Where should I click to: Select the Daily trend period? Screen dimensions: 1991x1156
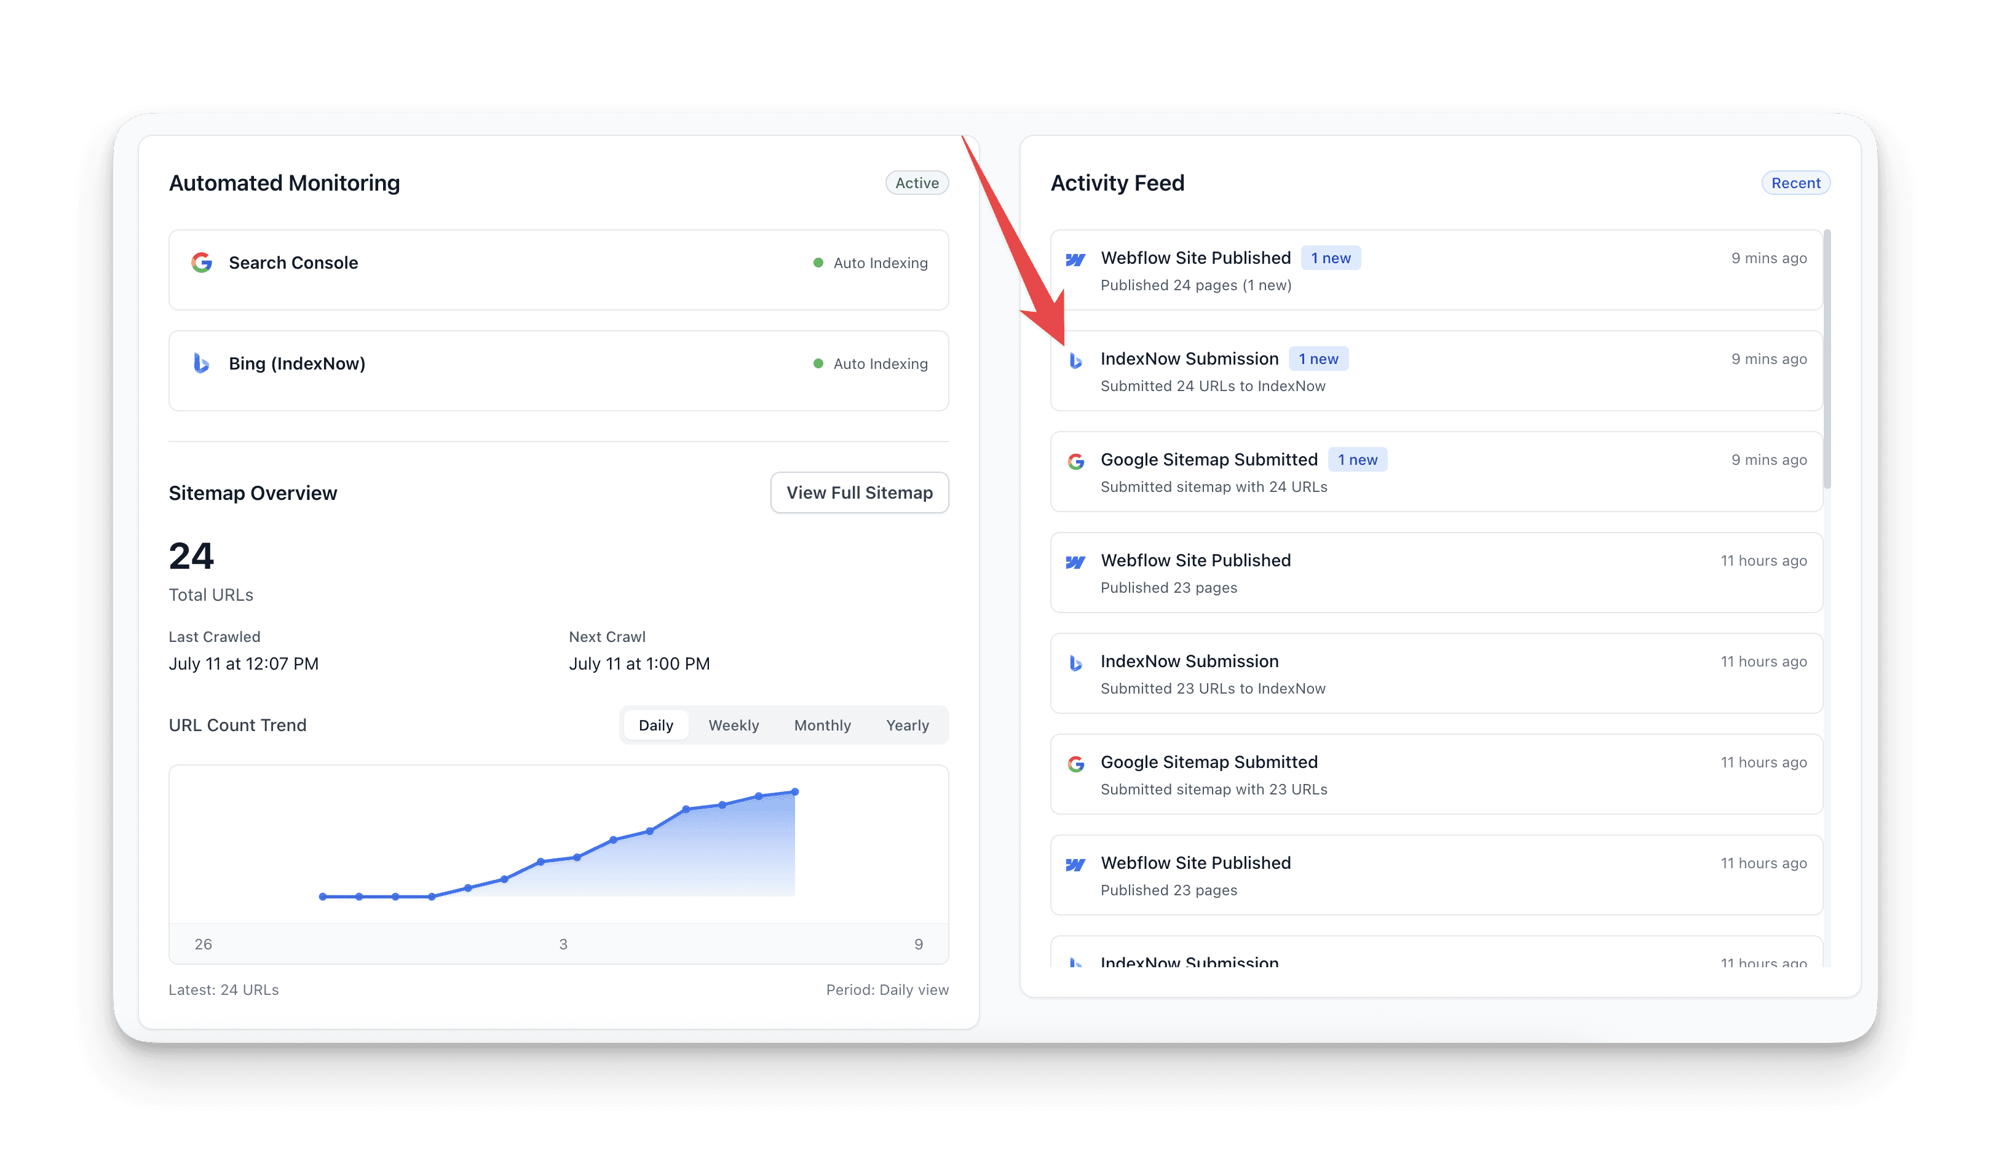[655, 726]
